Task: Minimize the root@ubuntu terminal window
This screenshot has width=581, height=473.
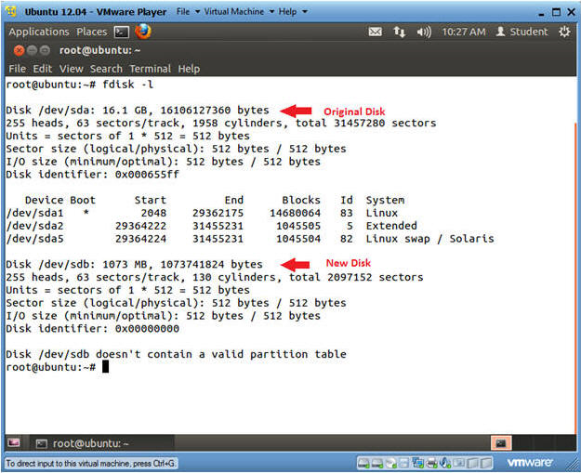Action: click(x=32, y=50)
